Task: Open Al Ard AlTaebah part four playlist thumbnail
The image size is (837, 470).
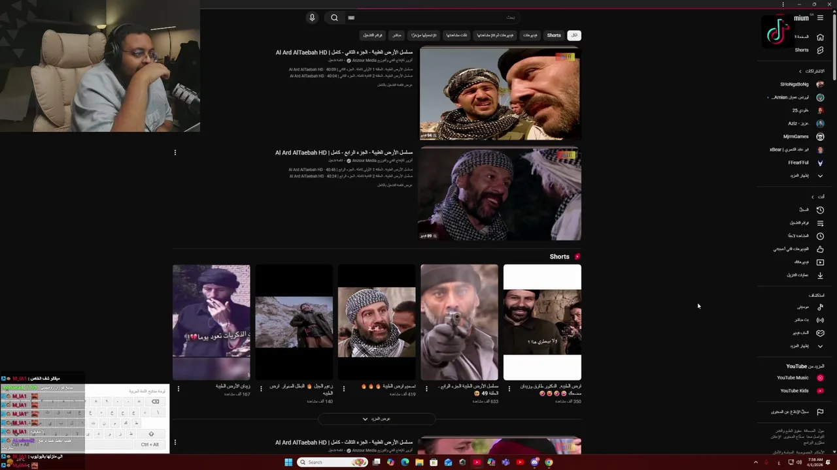Action: (500, 194)
